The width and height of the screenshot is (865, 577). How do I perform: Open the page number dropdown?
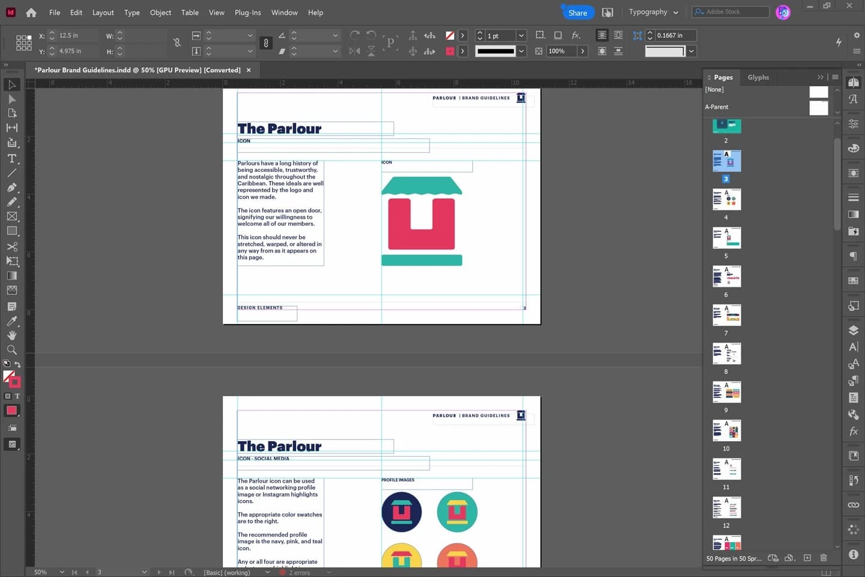[x=144, y=572]
